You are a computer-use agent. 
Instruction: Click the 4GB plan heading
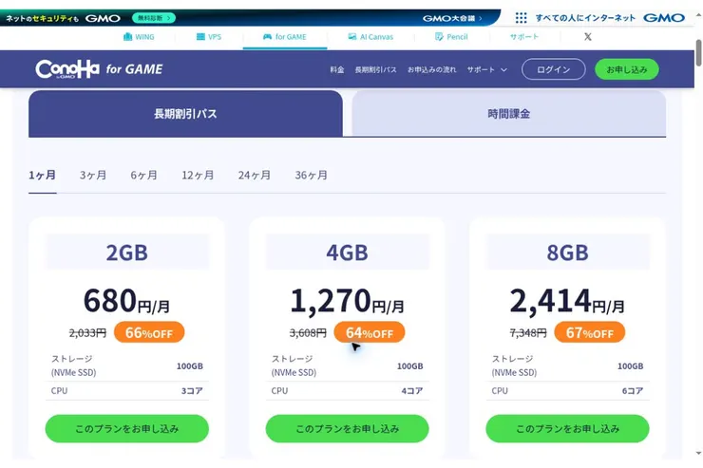pyautogui.click(x=347, y=253)
